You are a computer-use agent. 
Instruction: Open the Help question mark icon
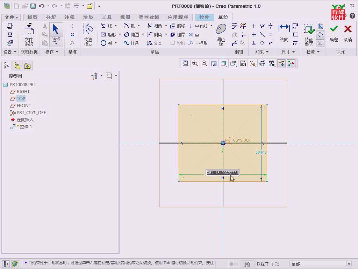[352, 16]
